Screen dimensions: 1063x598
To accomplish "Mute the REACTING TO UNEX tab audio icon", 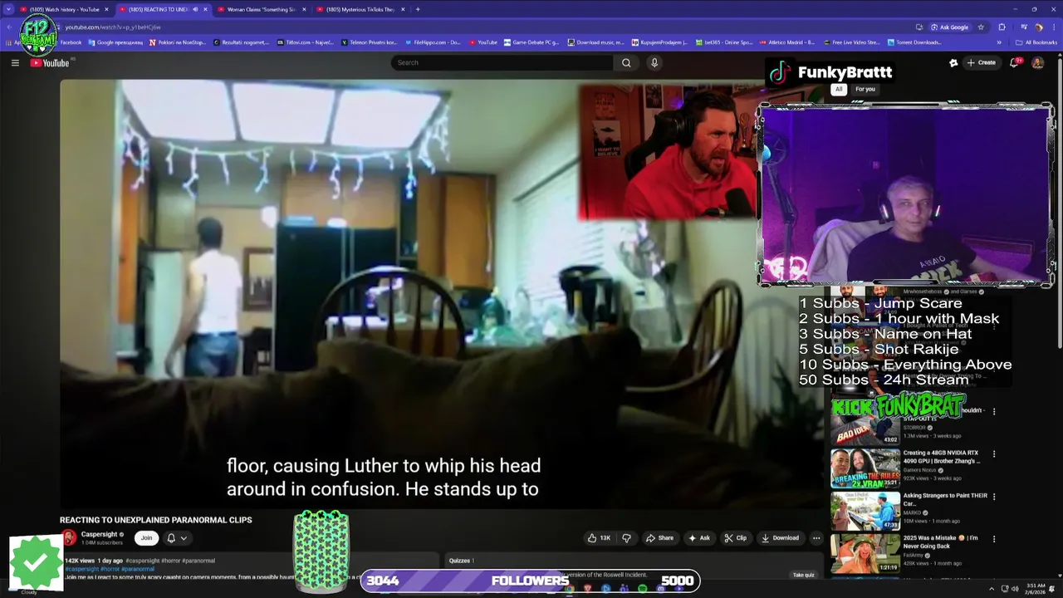I will click(195, 9).
